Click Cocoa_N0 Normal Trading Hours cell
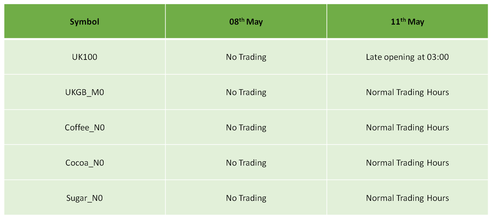Image resolution: width=492 pixels, height=219 pixels. pos(407,162)
